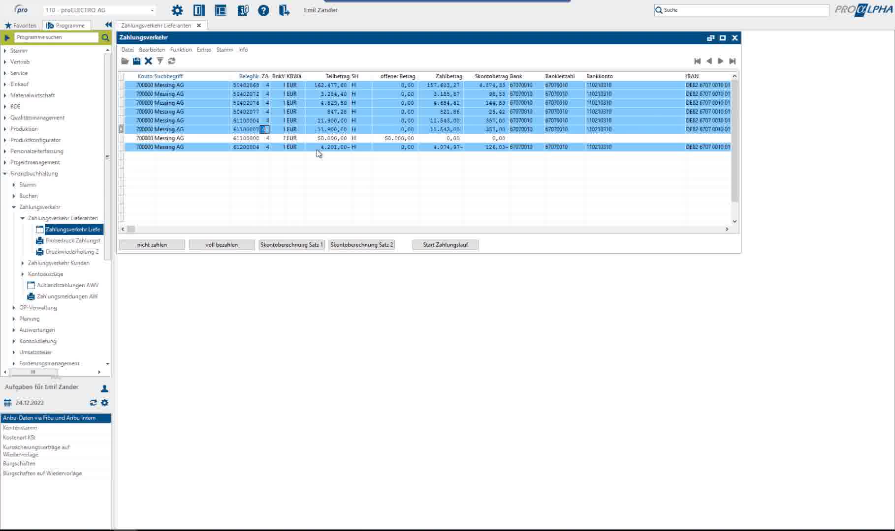Open the settings gear in top toolbar
The height and width of the screenshot is (531, 895).
coord(177,10)
